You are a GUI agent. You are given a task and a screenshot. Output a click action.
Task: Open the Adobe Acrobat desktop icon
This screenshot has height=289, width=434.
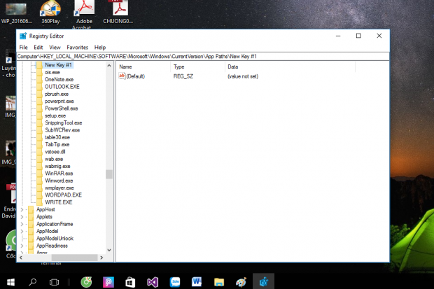pyautogui.click(x=85, y=10)
